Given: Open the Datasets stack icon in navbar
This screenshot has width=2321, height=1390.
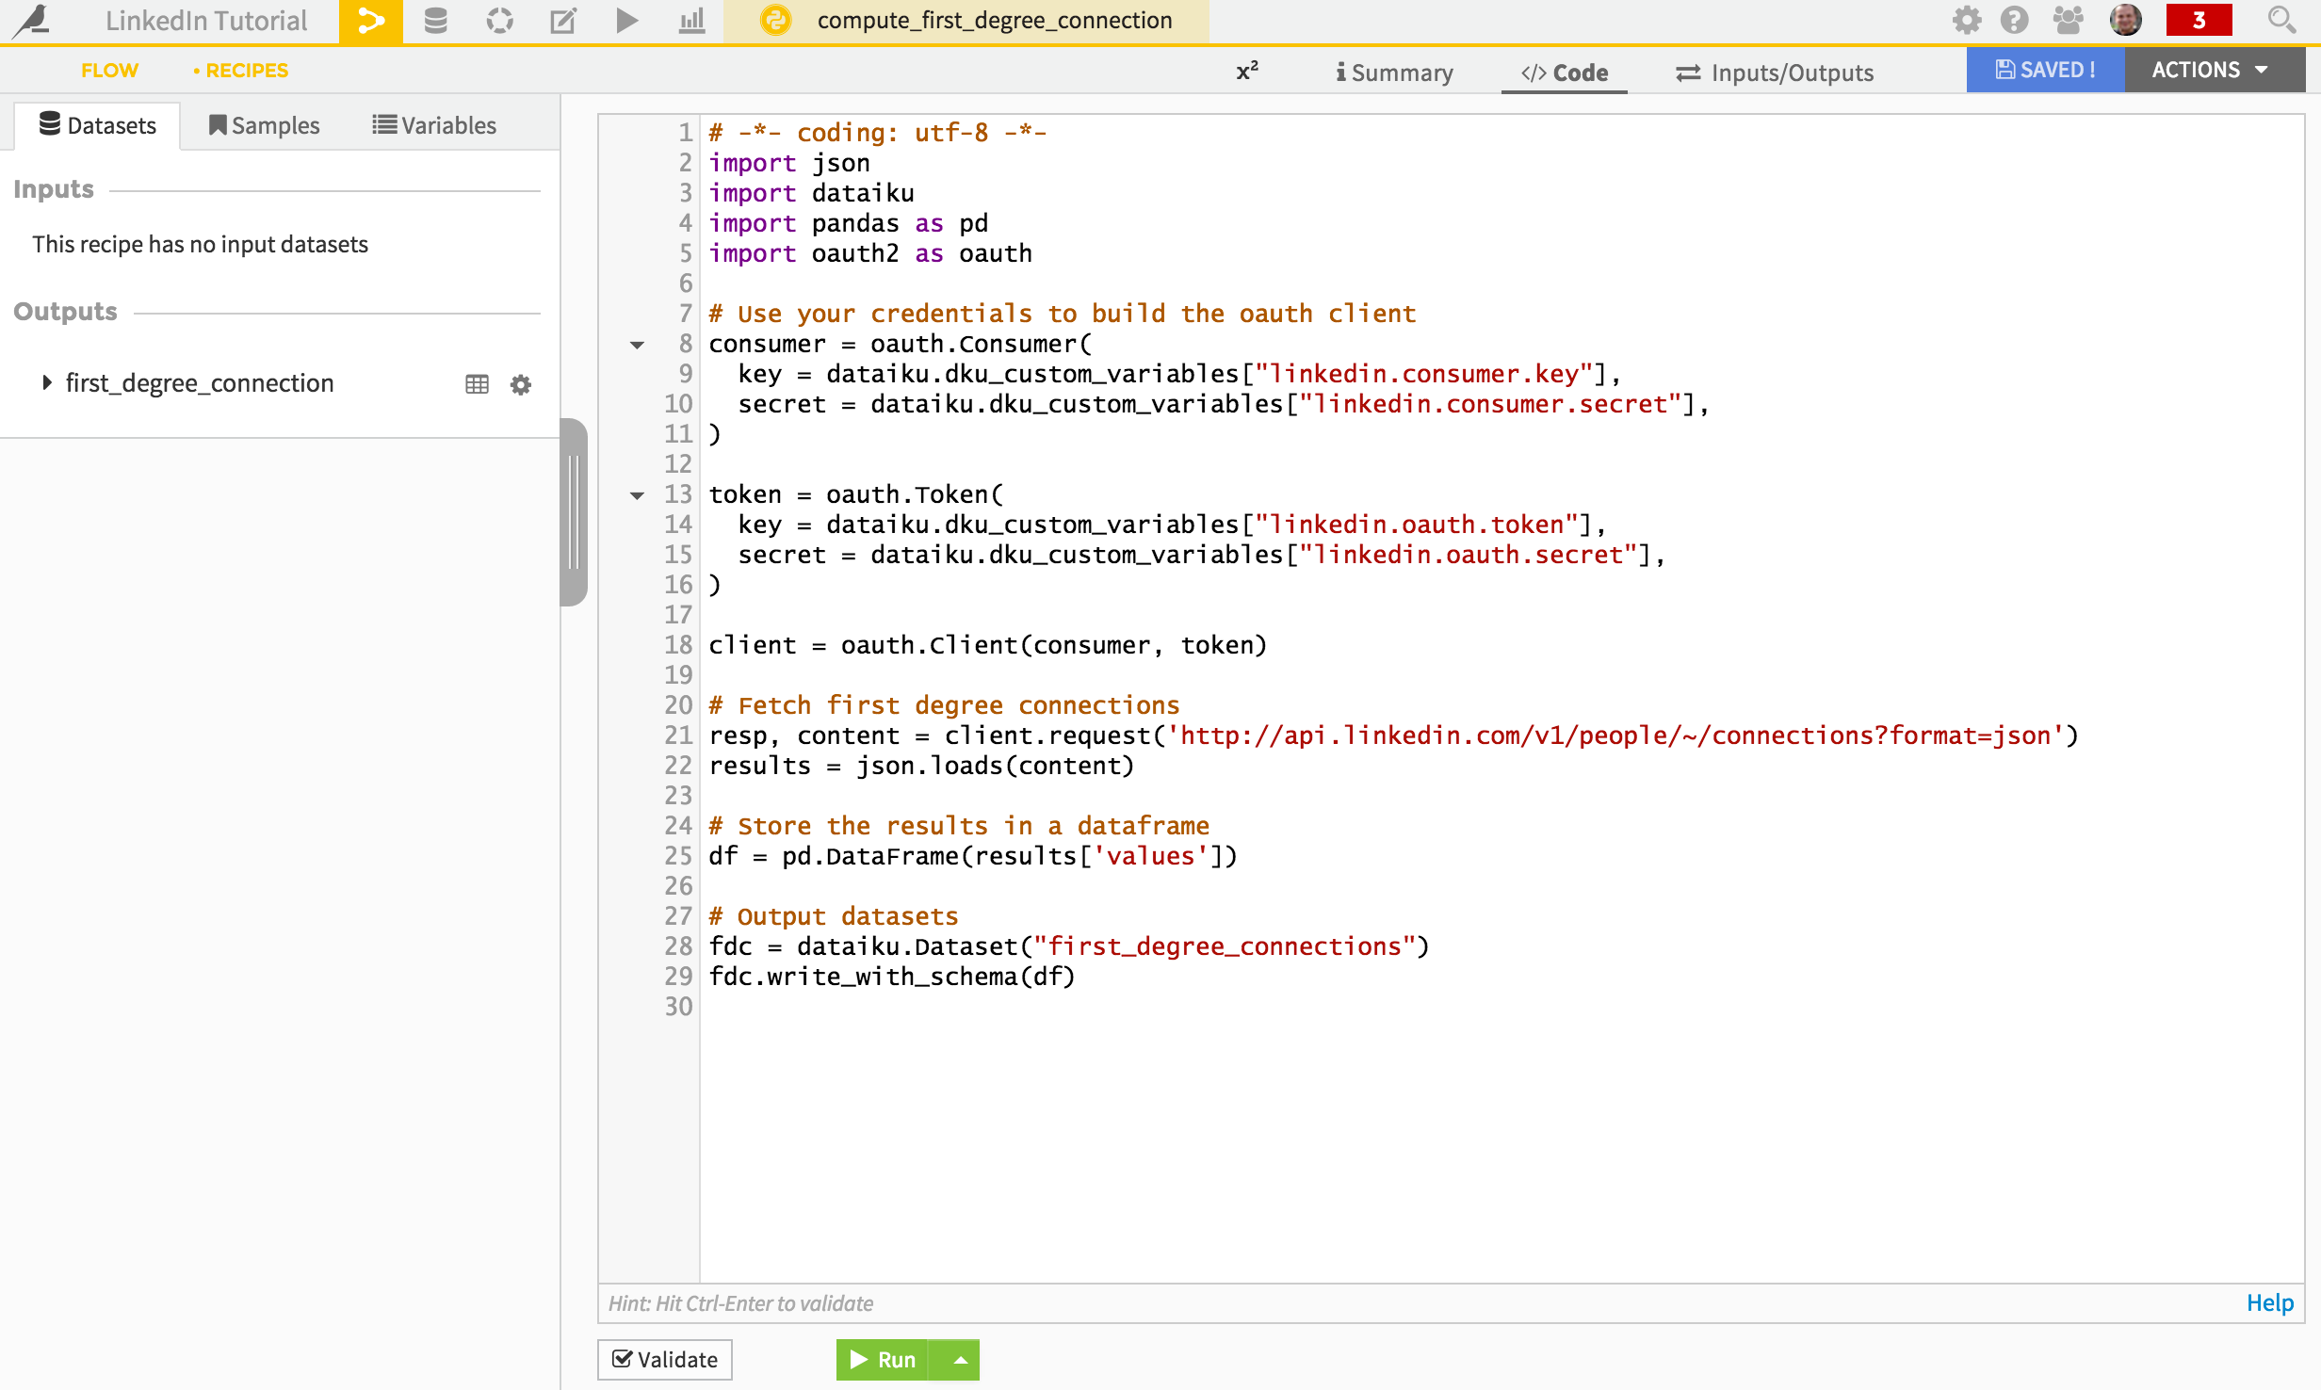Looking at the screenshot, I should (x=435, y=21).
